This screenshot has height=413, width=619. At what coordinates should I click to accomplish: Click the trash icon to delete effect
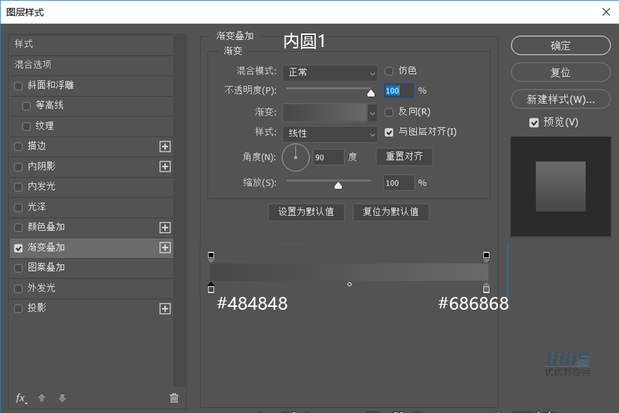pyautogui.click(x=174, y=398)
